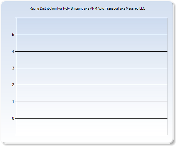Screen dimensions: 176x146
Task: Click the y-axis label 3
Action: [x=13, y=68]
